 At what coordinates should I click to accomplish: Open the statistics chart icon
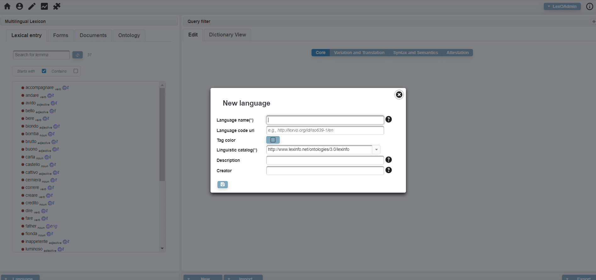pos(44,6)
